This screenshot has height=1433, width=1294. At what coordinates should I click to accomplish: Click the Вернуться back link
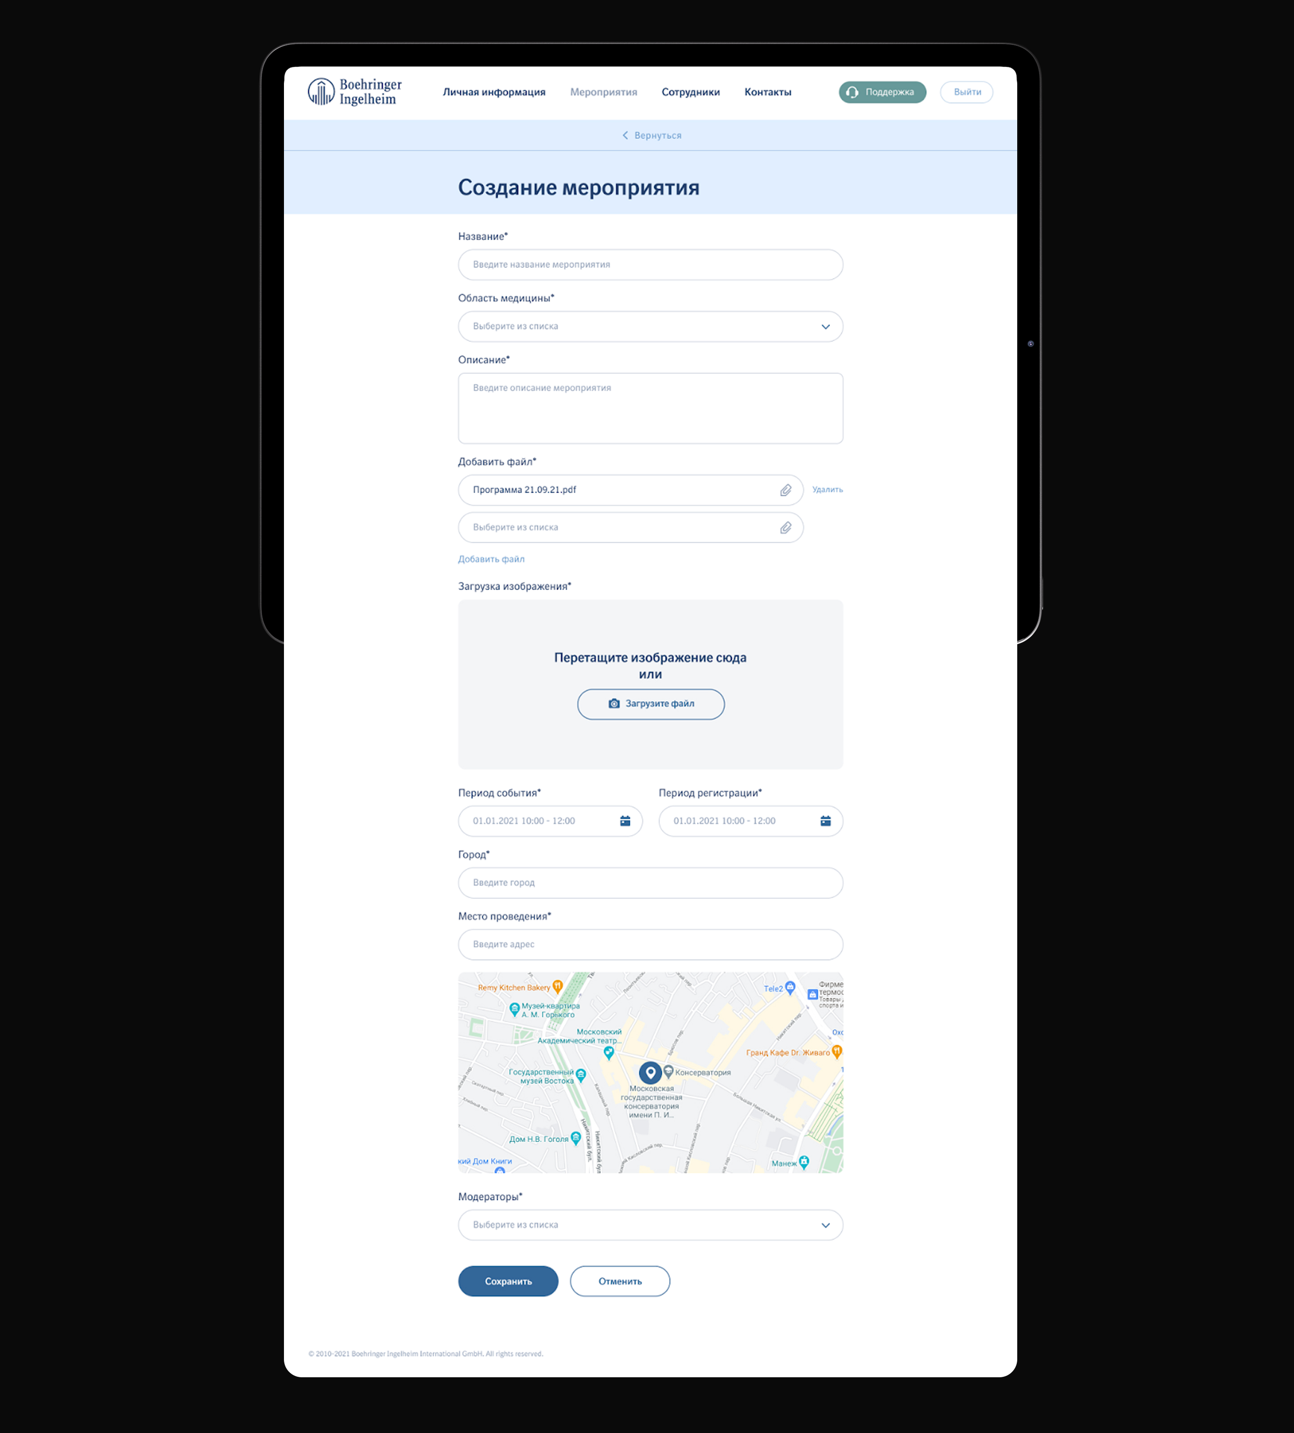(651, 136)
